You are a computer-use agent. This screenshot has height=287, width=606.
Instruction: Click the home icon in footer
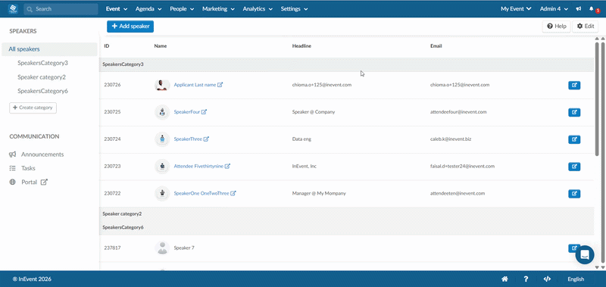pos(504,279)
